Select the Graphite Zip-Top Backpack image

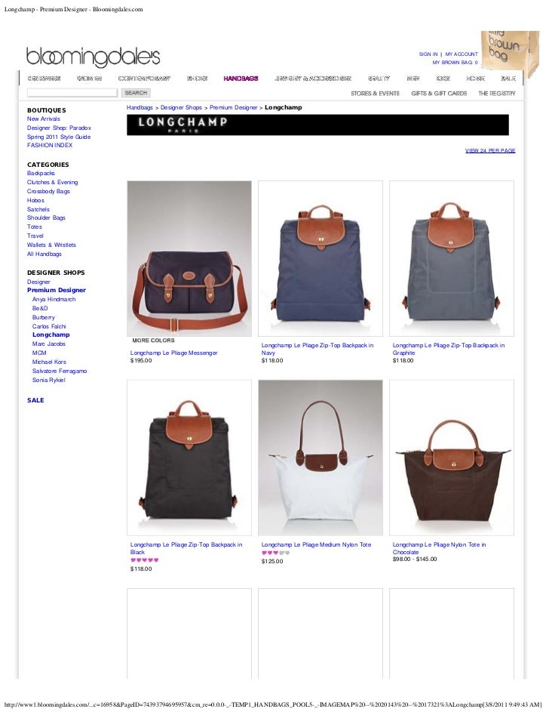click(x=452, y=258)
